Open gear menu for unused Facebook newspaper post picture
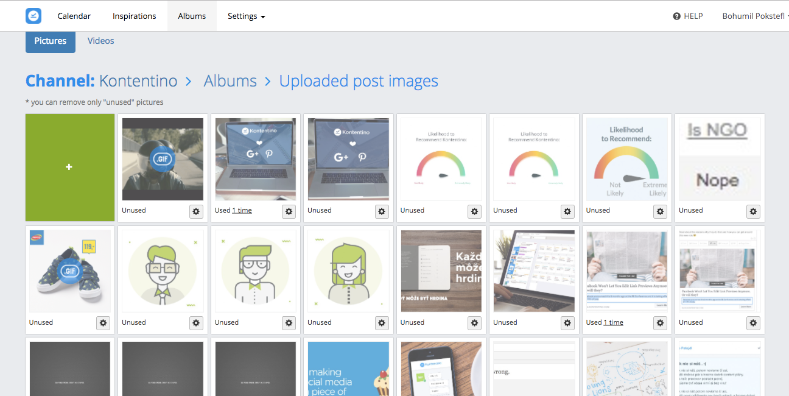789x396 pixels. click(x=754, y=323)
